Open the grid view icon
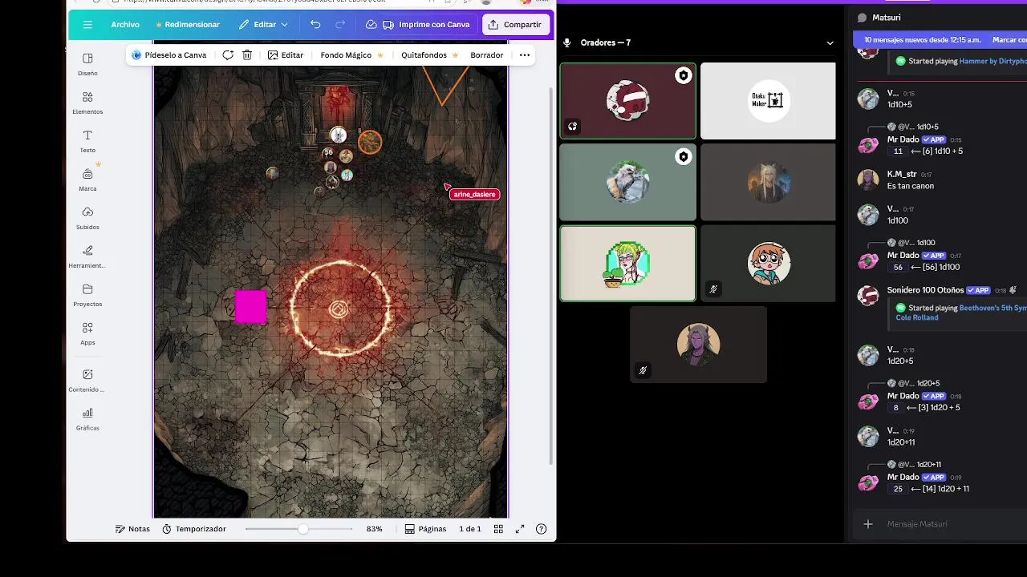 click(x=498, y=529)
